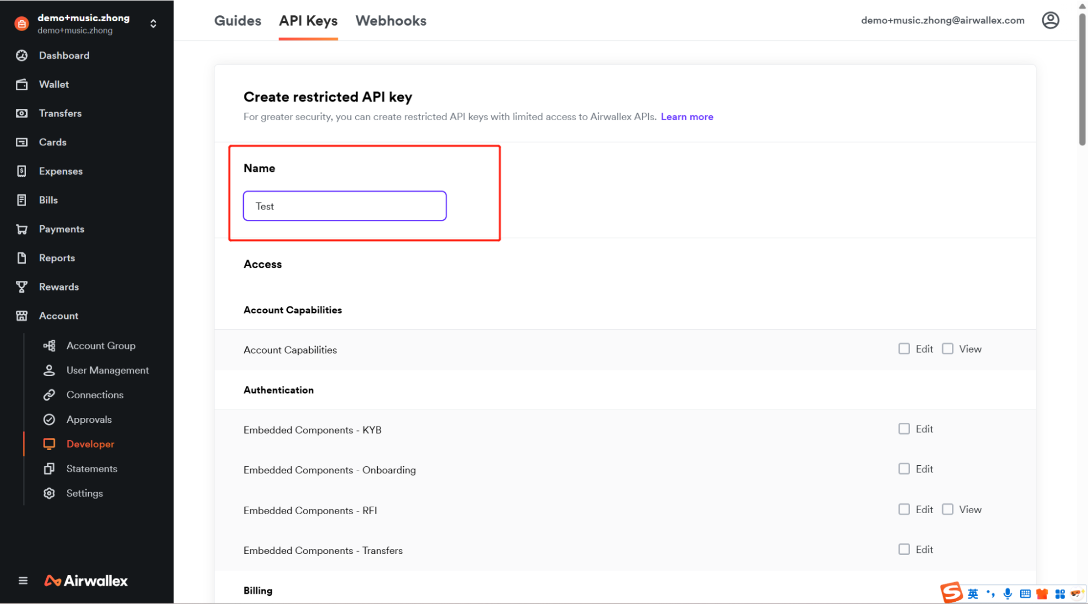The image size is (1088, 604).
Task: Expand the account switcher chevron
Action: (153, 23)
